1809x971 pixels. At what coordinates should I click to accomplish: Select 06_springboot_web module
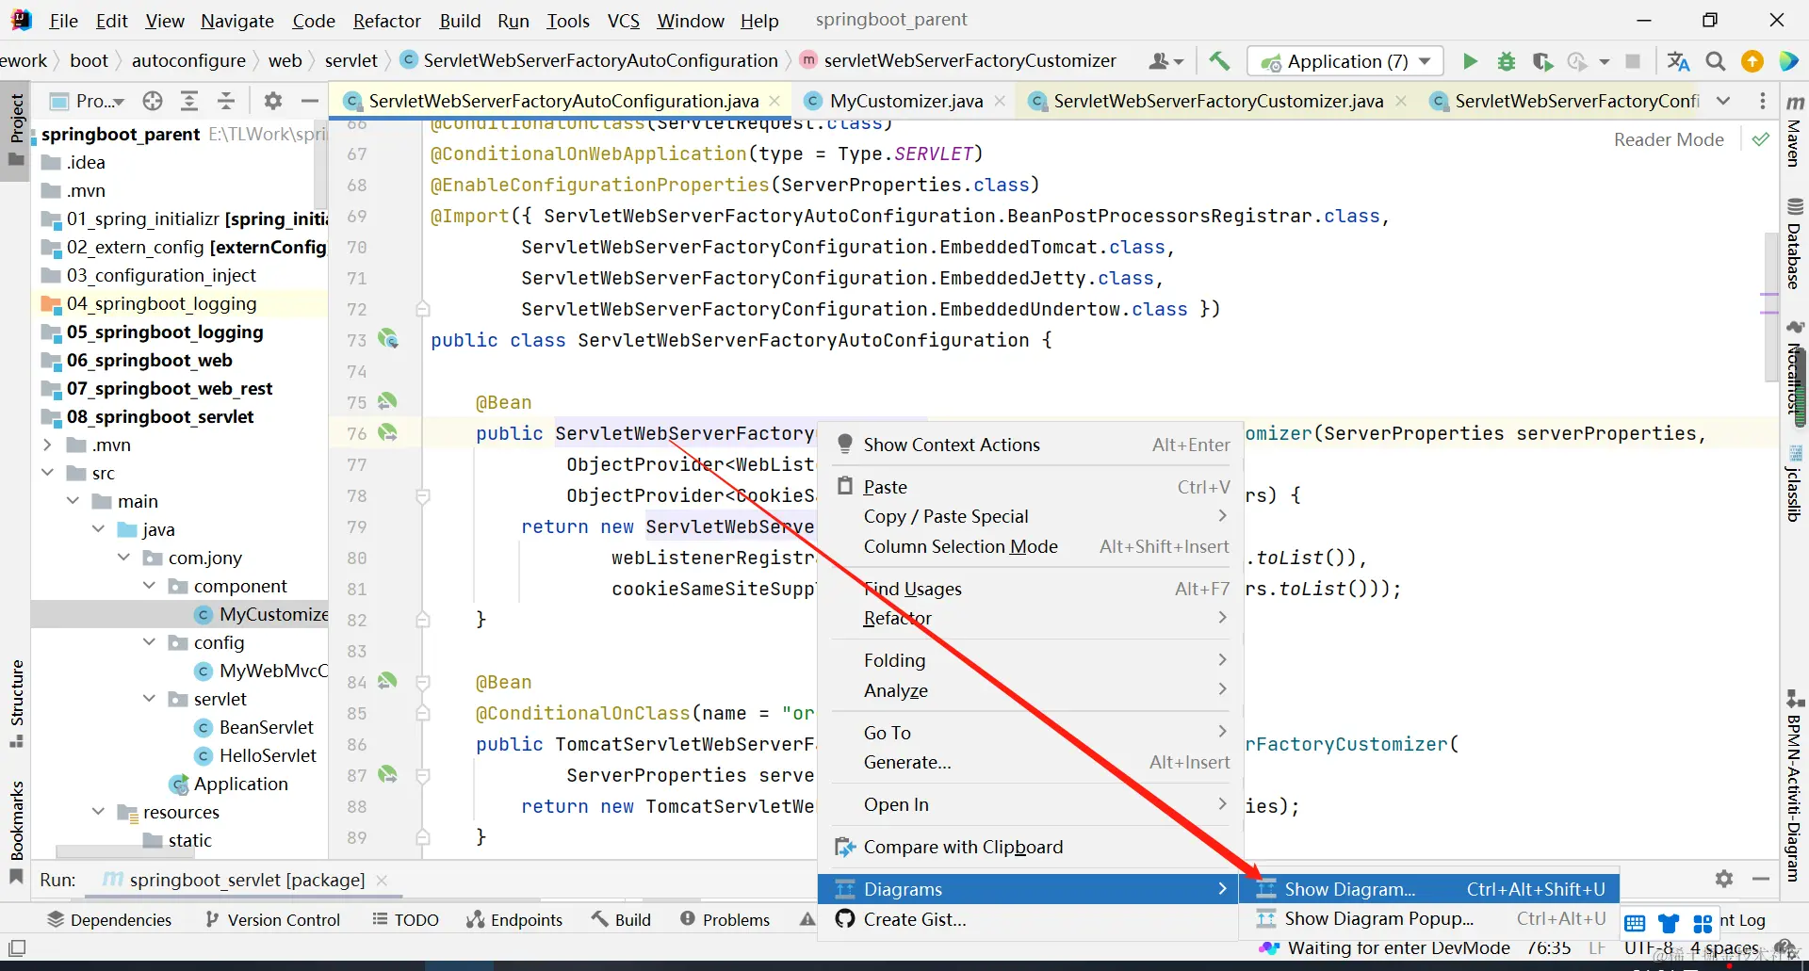click(x=149, y=360)
